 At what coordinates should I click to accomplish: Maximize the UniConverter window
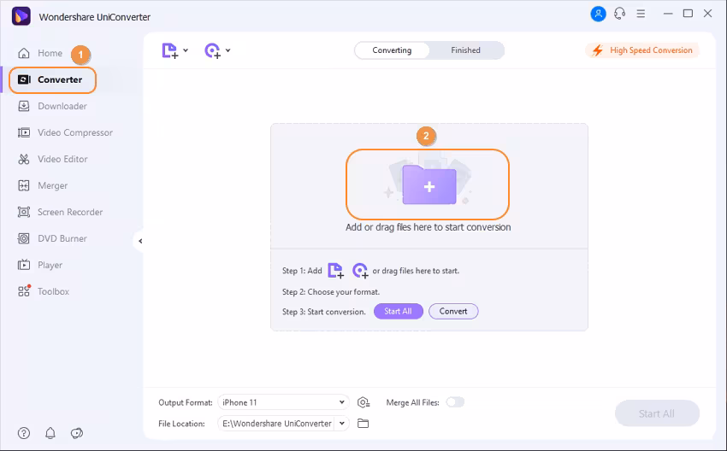[x=688, y=14]
